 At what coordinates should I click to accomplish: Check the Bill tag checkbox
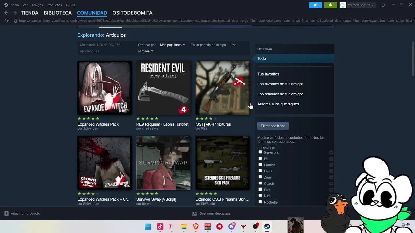tap(260, 158)
